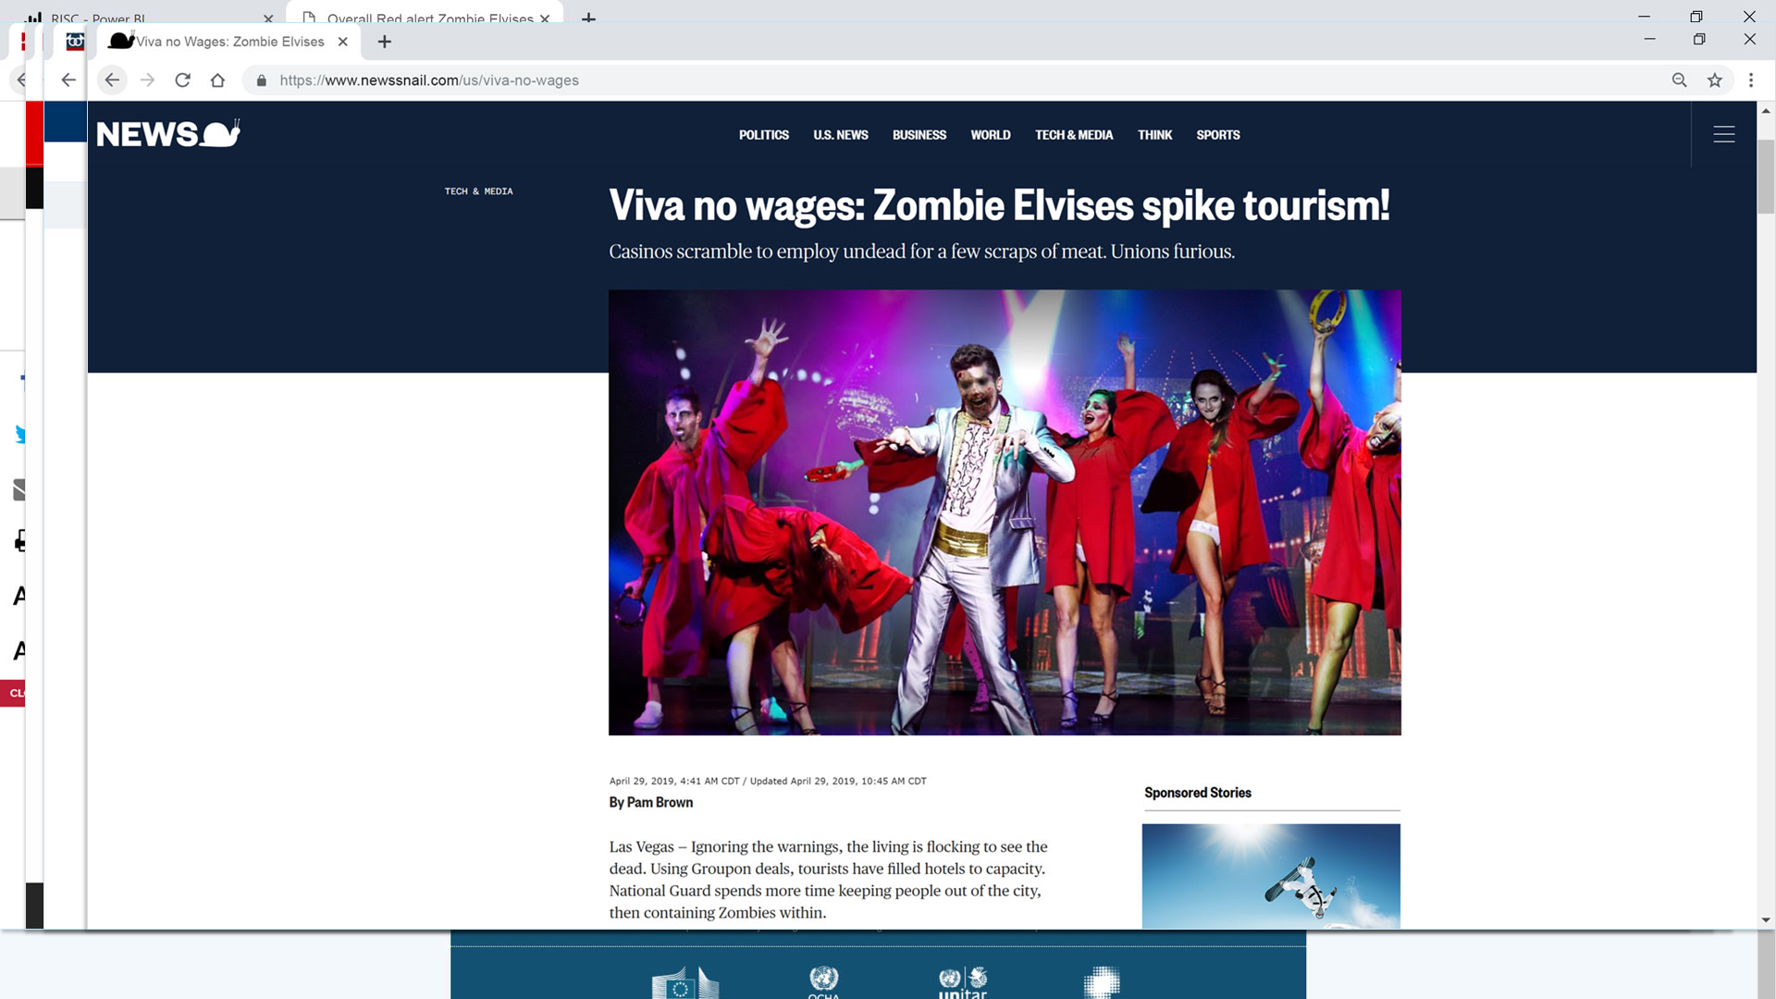The image size is (1776, 999).
Task: Click the address bar URL field
Action: [647, 80]
